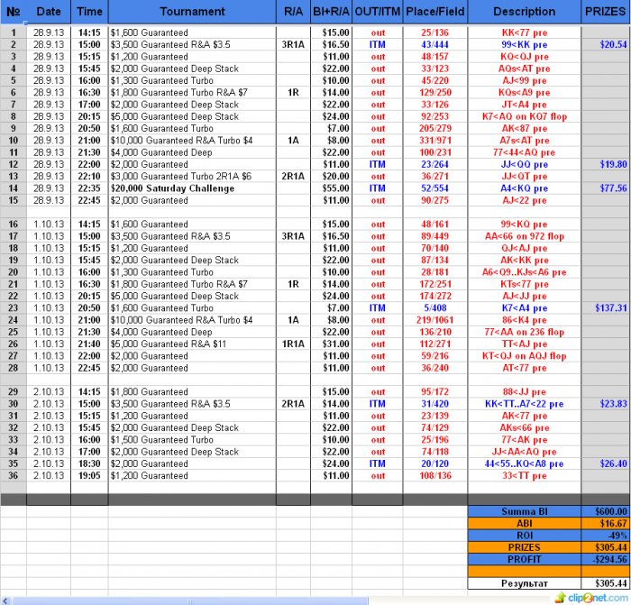
Task: Select the 44<55..KQ<A8 pre description
Action: 525,463
